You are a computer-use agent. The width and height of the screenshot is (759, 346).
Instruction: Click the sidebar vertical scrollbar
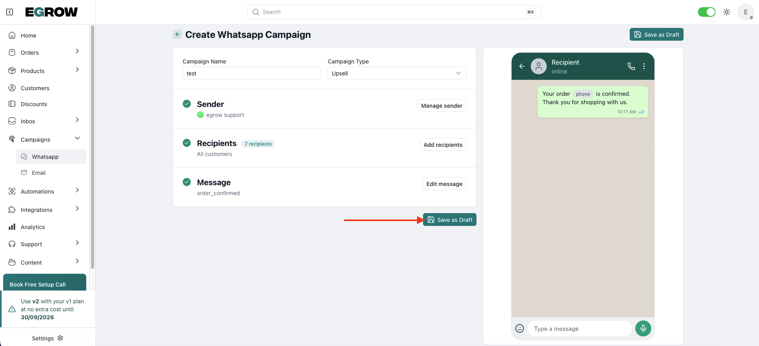(93, 148)
